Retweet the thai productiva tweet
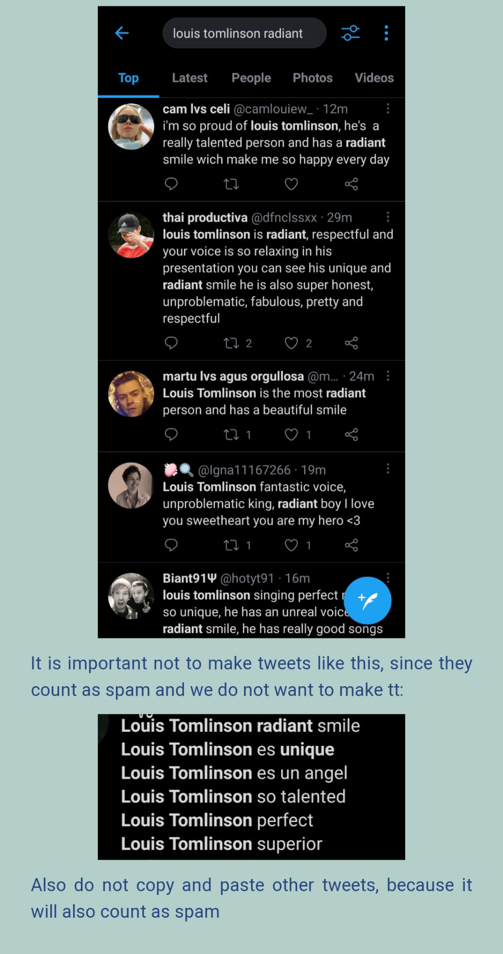 point(231,343)
